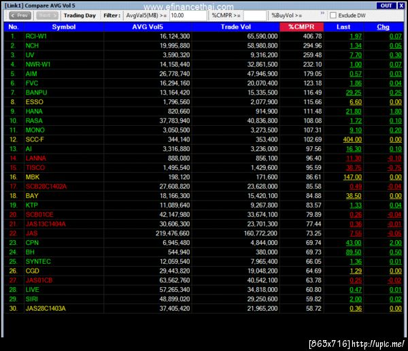This screenshot has height=351, width=408.
Task: Select symbol ESSO
Action: 35,102
